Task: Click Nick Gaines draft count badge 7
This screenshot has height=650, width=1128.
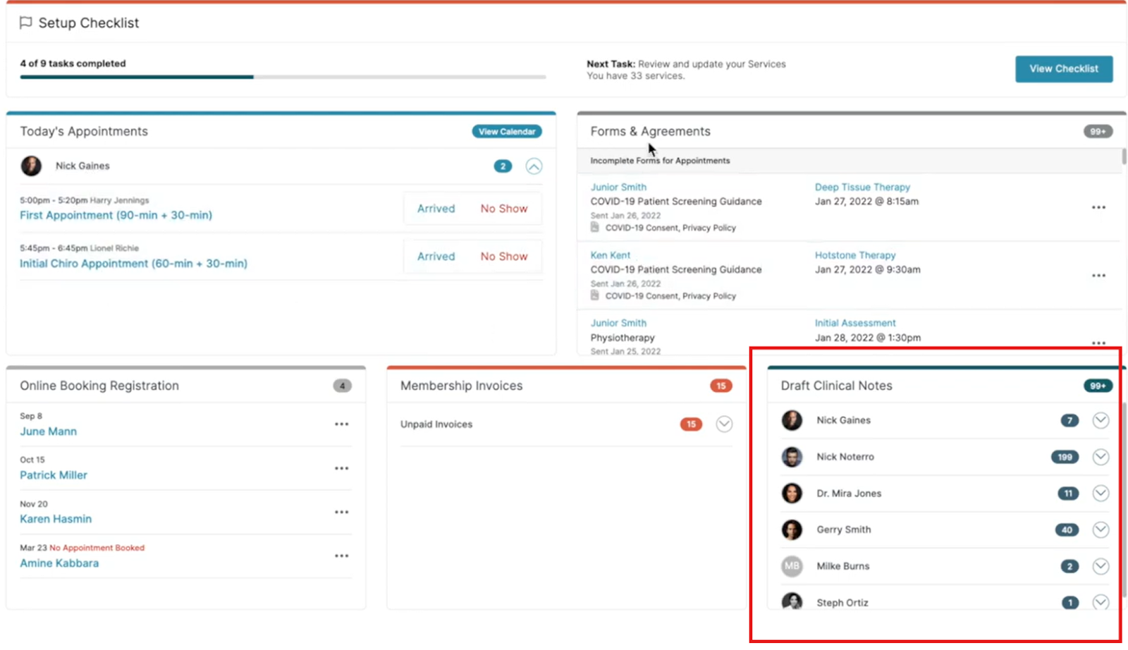Action: pyautogui.click(x=1069, y=420)
